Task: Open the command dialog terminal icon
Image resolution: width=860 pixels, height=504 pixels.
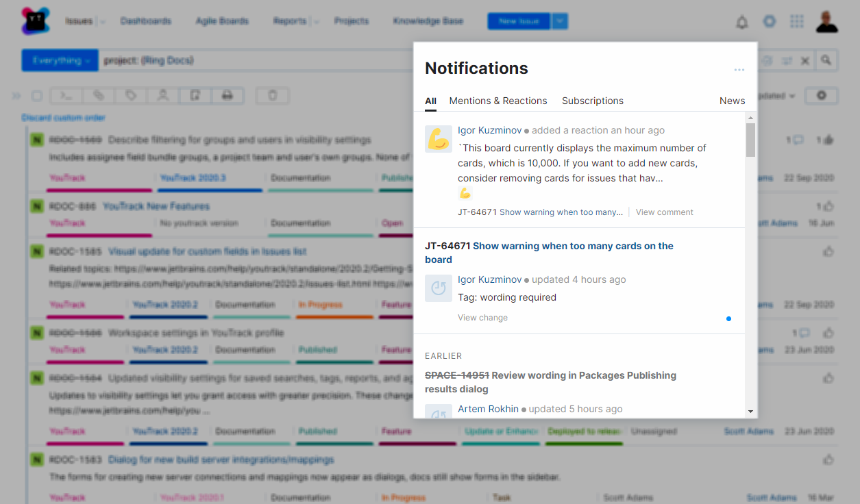Action: coord(66,95)
